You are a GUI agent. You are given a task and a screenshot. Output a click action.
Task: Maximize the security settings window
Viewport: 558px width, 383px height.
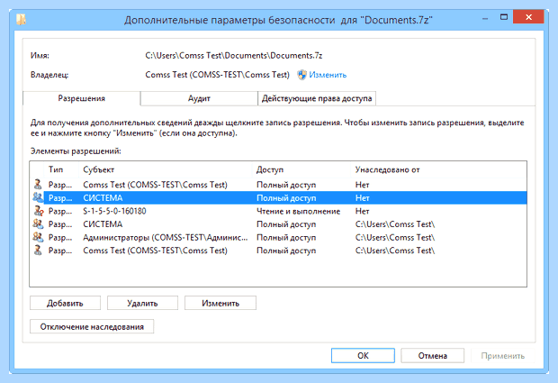pos(504,17)
